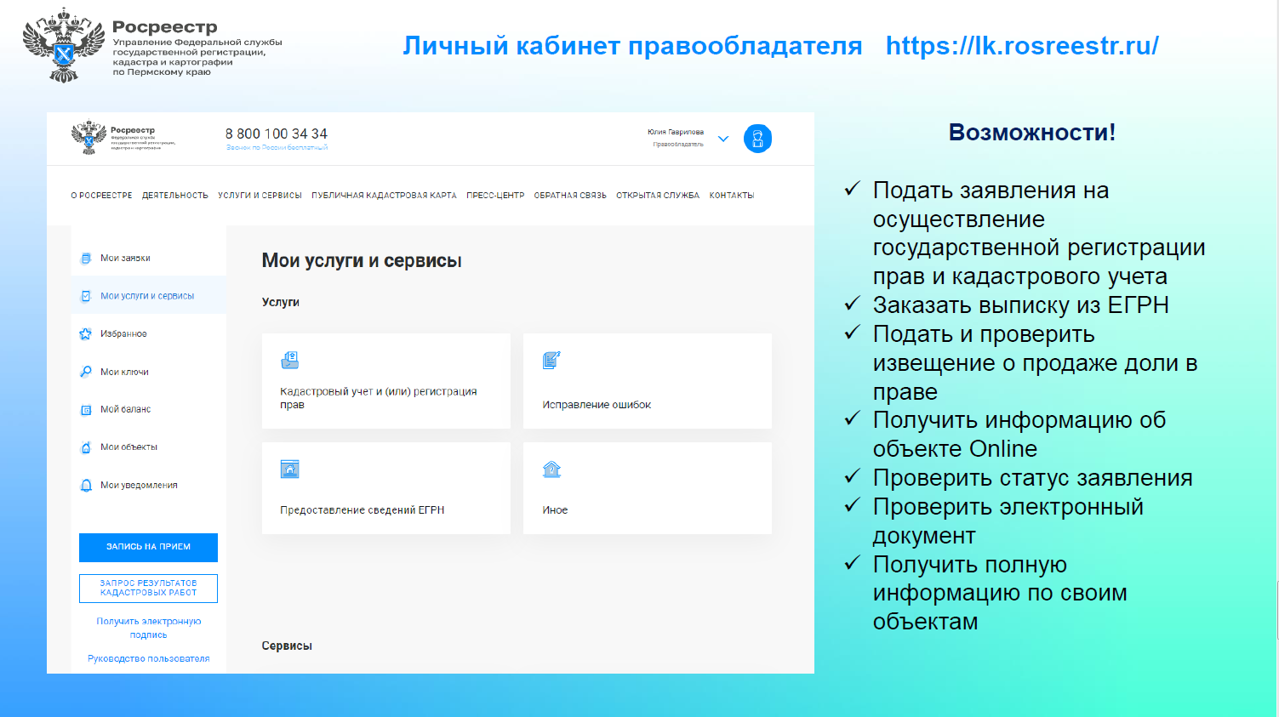Open the Контакты menu item
This screenshot has width=1279, height=717.
pyautogui.click(x=732, y=196)
